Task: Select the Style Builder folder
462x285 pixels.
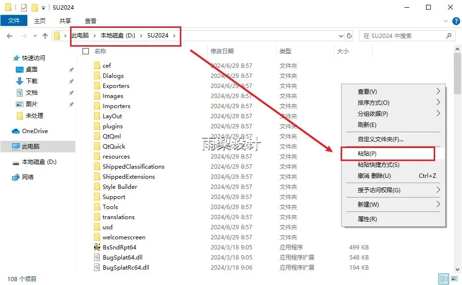Action: tap(120, 187)
